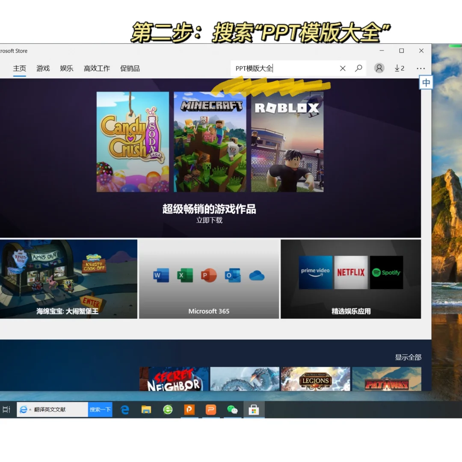This screenshot has width=462, height=462.
Task: Click the Task View icon on taskbar
Action: pyautogui.click(x=6, y=409)
